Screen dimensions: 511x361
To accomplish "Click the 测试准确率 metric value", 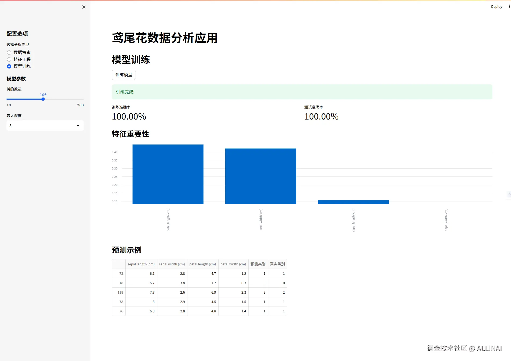I will click(321, 117).
